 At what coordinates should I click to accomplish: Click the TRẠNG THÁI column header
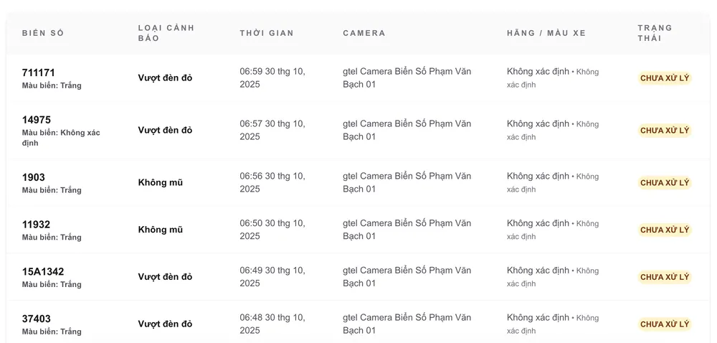[x=655, y=33]
